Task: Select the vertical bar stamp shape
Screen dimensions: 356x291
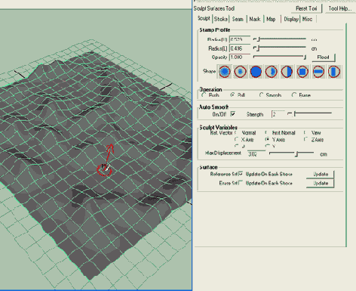Action: 334,72
